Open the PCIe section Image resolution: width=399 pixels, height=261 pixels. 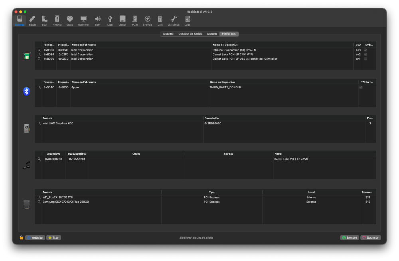[x=135, y=21]
